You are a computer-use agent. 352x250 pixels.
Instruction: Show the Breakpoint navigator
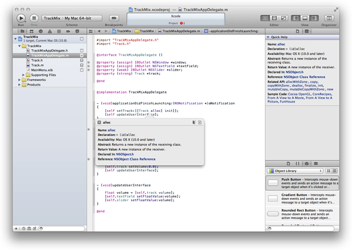(68, 31)
